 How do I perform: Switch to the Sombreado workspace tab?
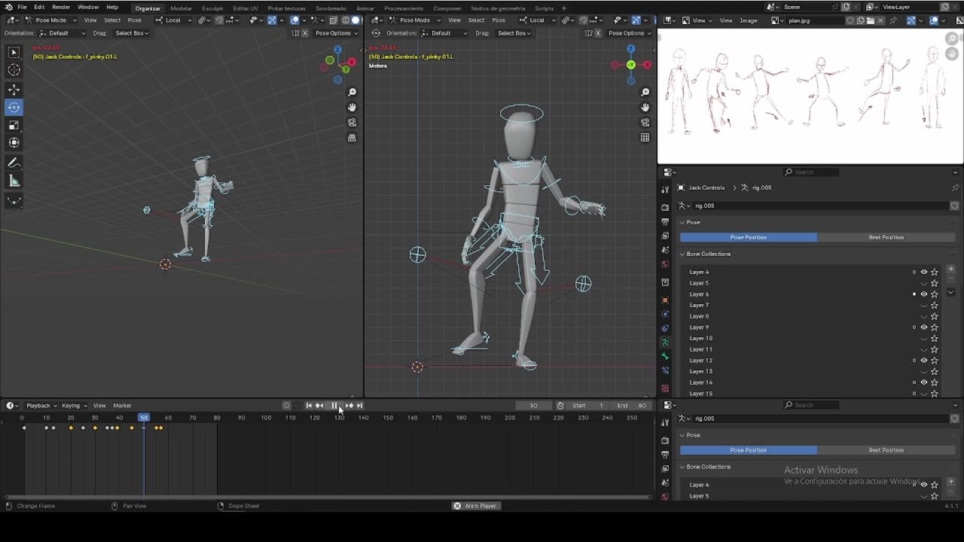point(331,8)
